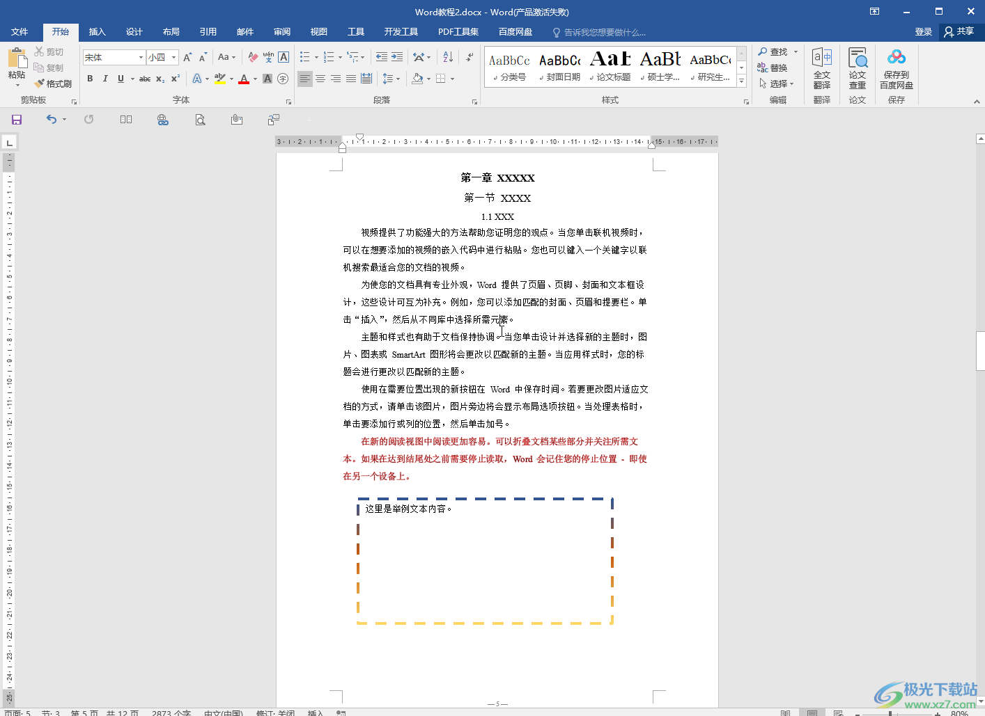985x716 pixels.
Task: Toggle character shading (gray A)
Action: coord(267,79)
